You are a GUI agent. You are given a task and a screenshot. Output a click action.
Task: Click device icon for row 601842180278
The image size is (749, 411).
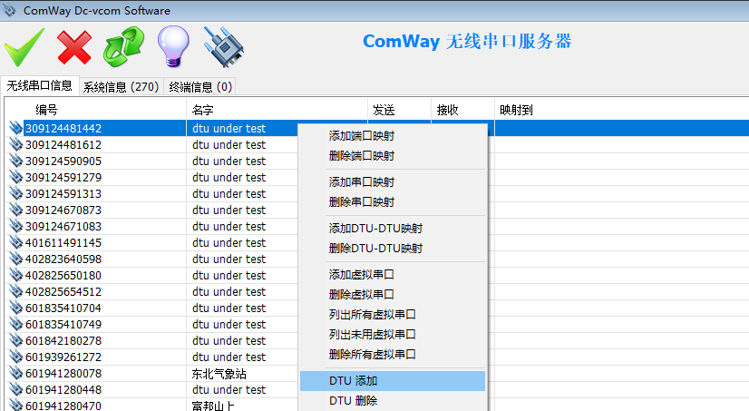click(15, 340)
